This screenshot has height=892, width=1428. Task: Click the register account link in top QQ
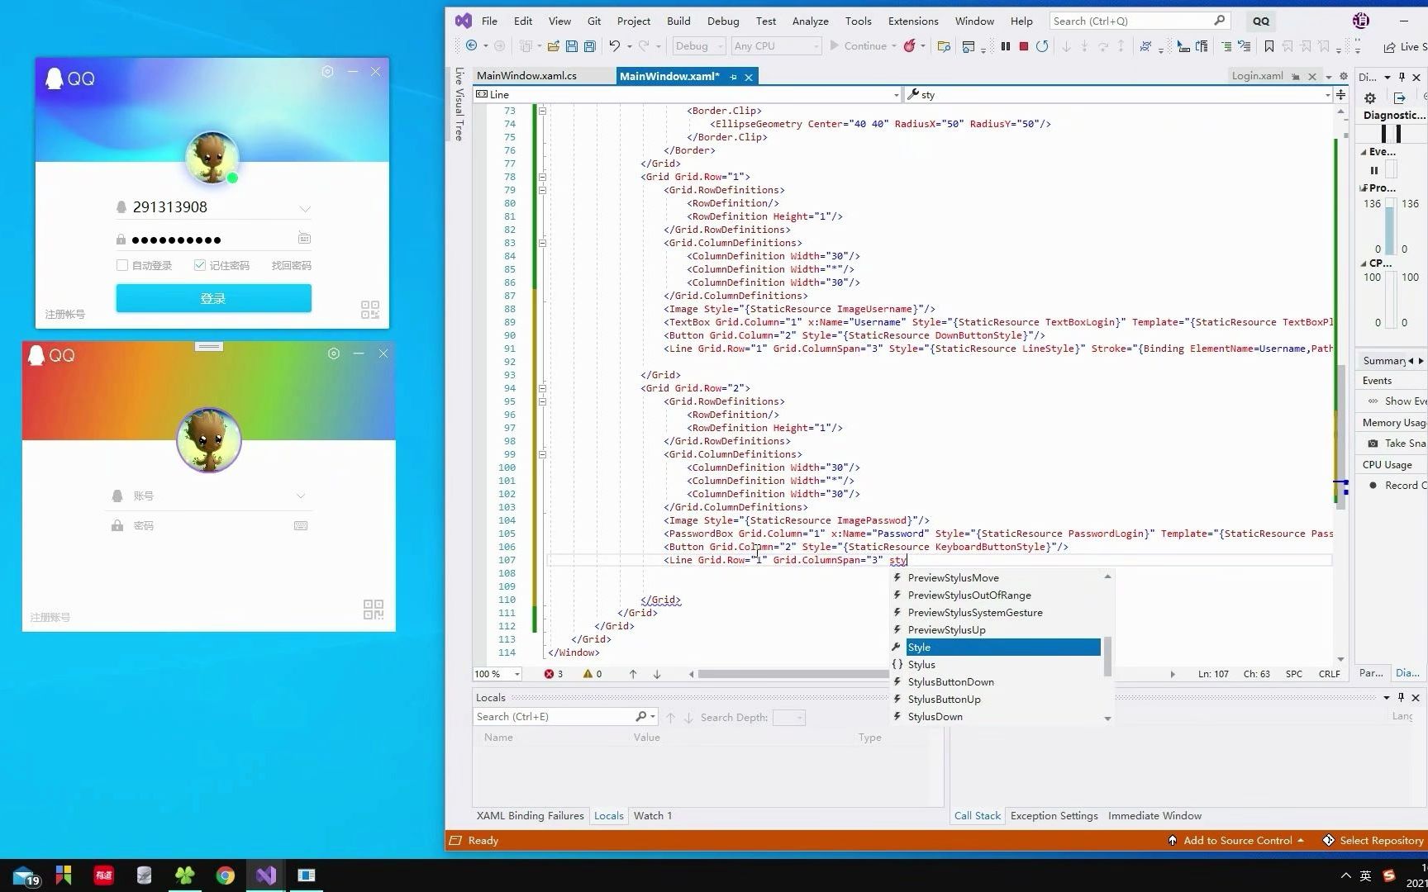tap(65, 314)
